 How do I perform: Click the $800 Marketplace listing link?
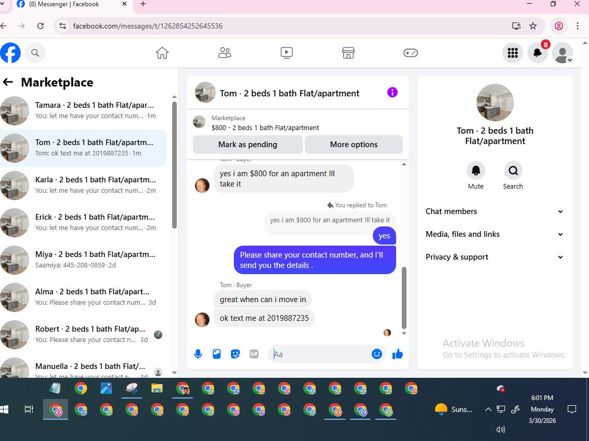(265, 127)
